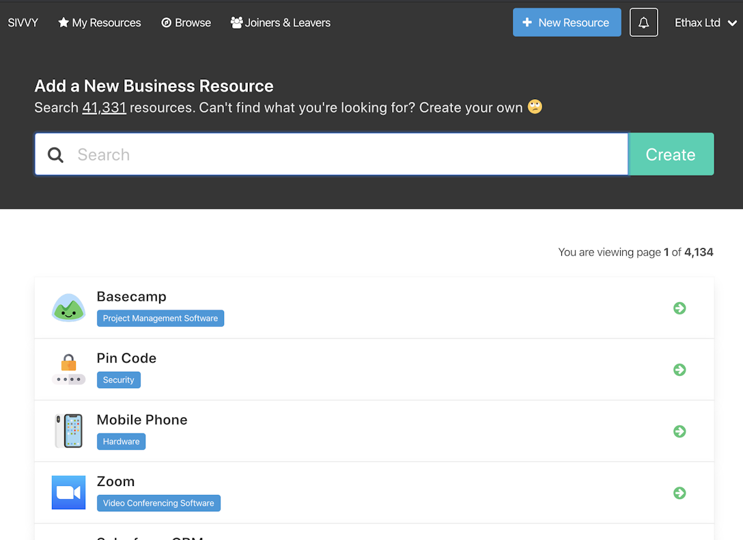
Task: Expand the Ethax Ltd account dropdown
Action: (x=705, y=23)
